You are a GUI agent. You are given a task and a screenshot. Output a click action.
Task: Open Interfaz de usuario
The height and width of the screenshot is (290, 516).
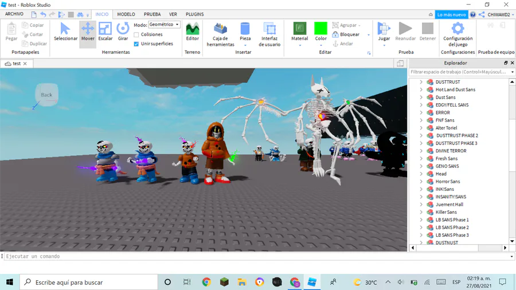(x=269, y=34)
